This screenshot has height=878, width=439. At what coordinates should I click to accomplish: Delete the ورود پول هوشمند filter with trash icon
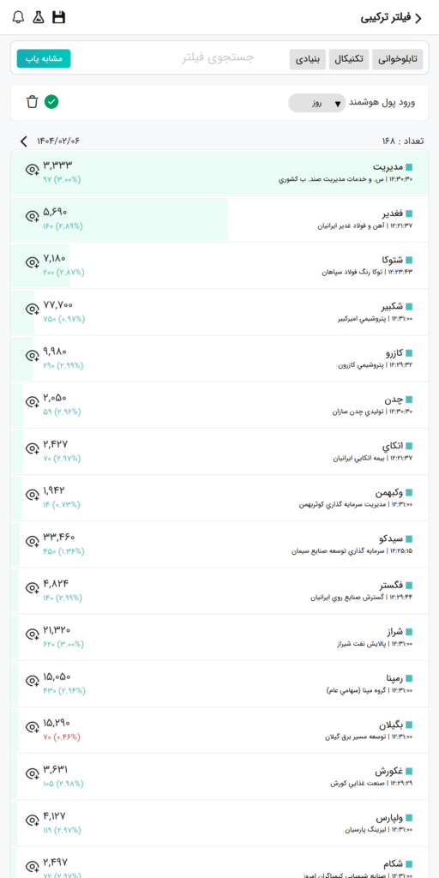coord(33,102)
